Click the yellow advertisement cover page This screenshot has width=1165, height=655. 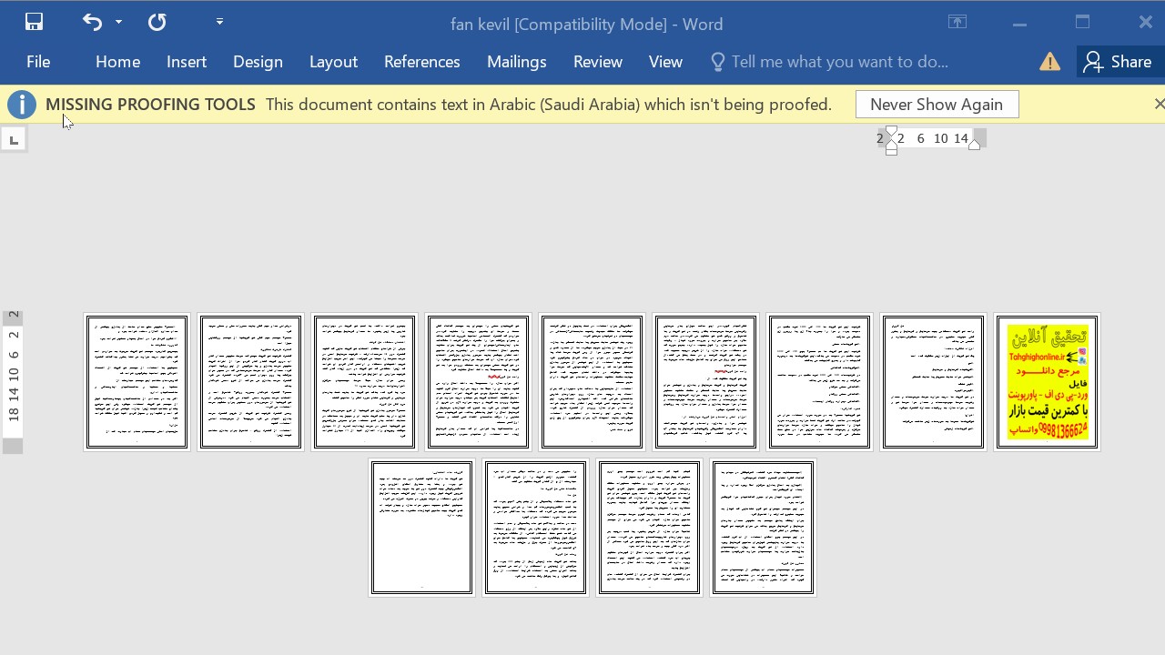point(1047,382)
